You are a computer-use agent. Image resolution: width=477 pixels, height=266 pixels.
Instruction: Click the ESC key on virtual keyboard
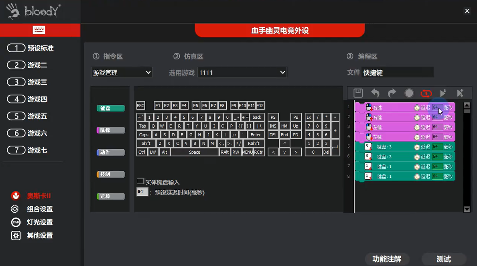pos(140,106)
